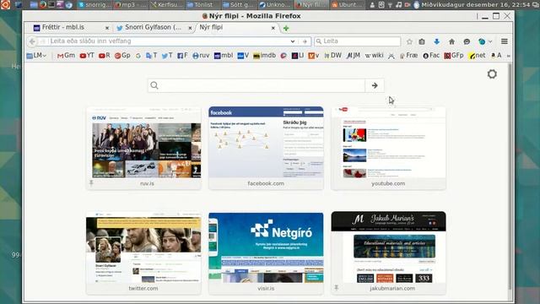Open the wiki bookmark
Viewport: 540px width, 304px height.
click(x=375, y=56)
